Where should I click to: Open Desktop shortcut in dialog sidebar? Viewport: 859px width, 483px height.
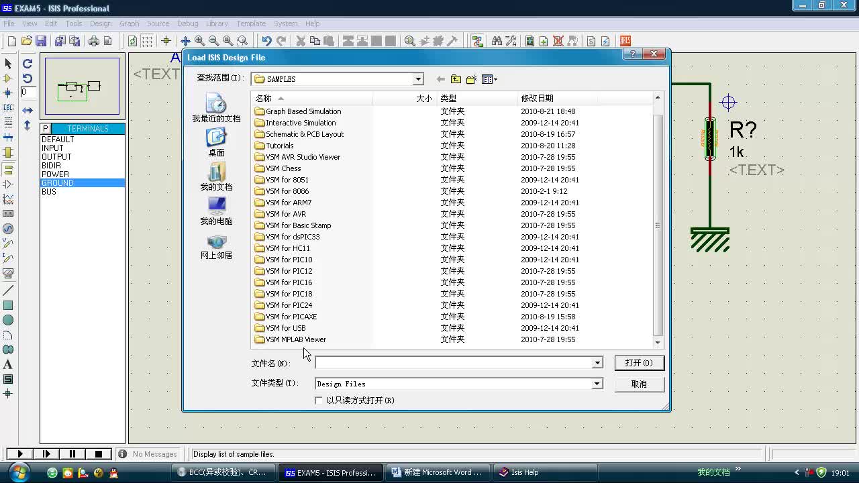pyautogui.click(x=216, y=142)
